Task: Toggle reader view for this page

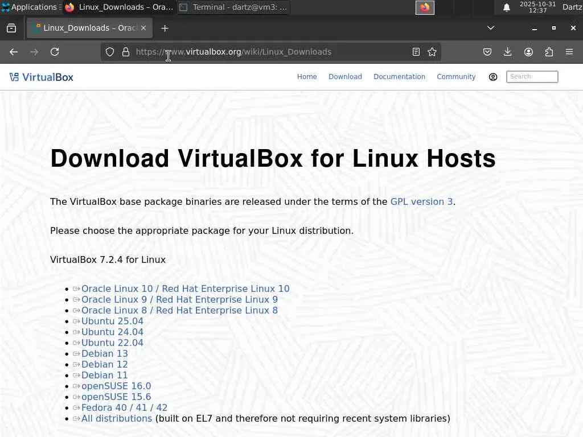Action: [x=416, y=52]
